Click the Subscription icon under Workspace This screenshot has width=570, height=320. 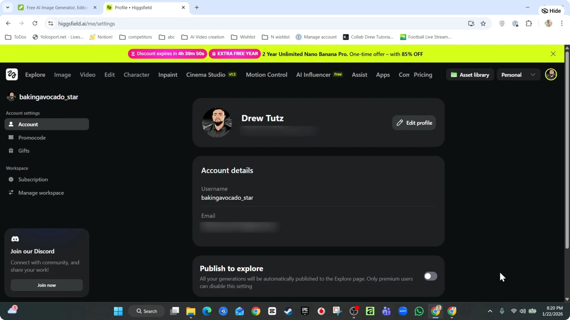[11, 179]
